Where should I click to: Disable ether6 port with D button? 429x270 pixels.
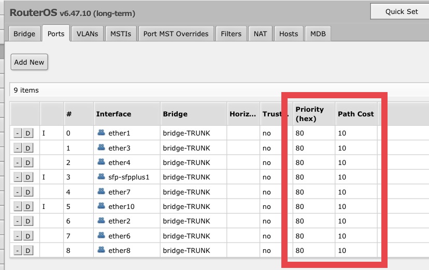click(x=28, y=236)
